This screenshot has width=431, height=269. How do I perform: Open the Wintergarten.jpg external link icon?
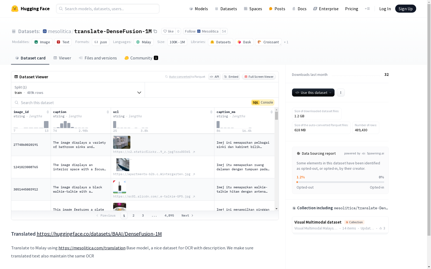point(194,174)
